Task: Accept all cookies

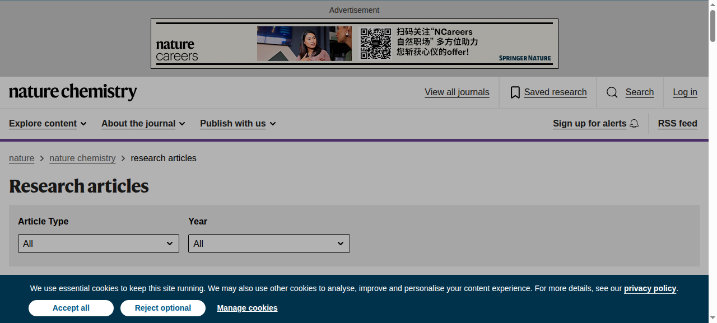Action: click(71, 308)
